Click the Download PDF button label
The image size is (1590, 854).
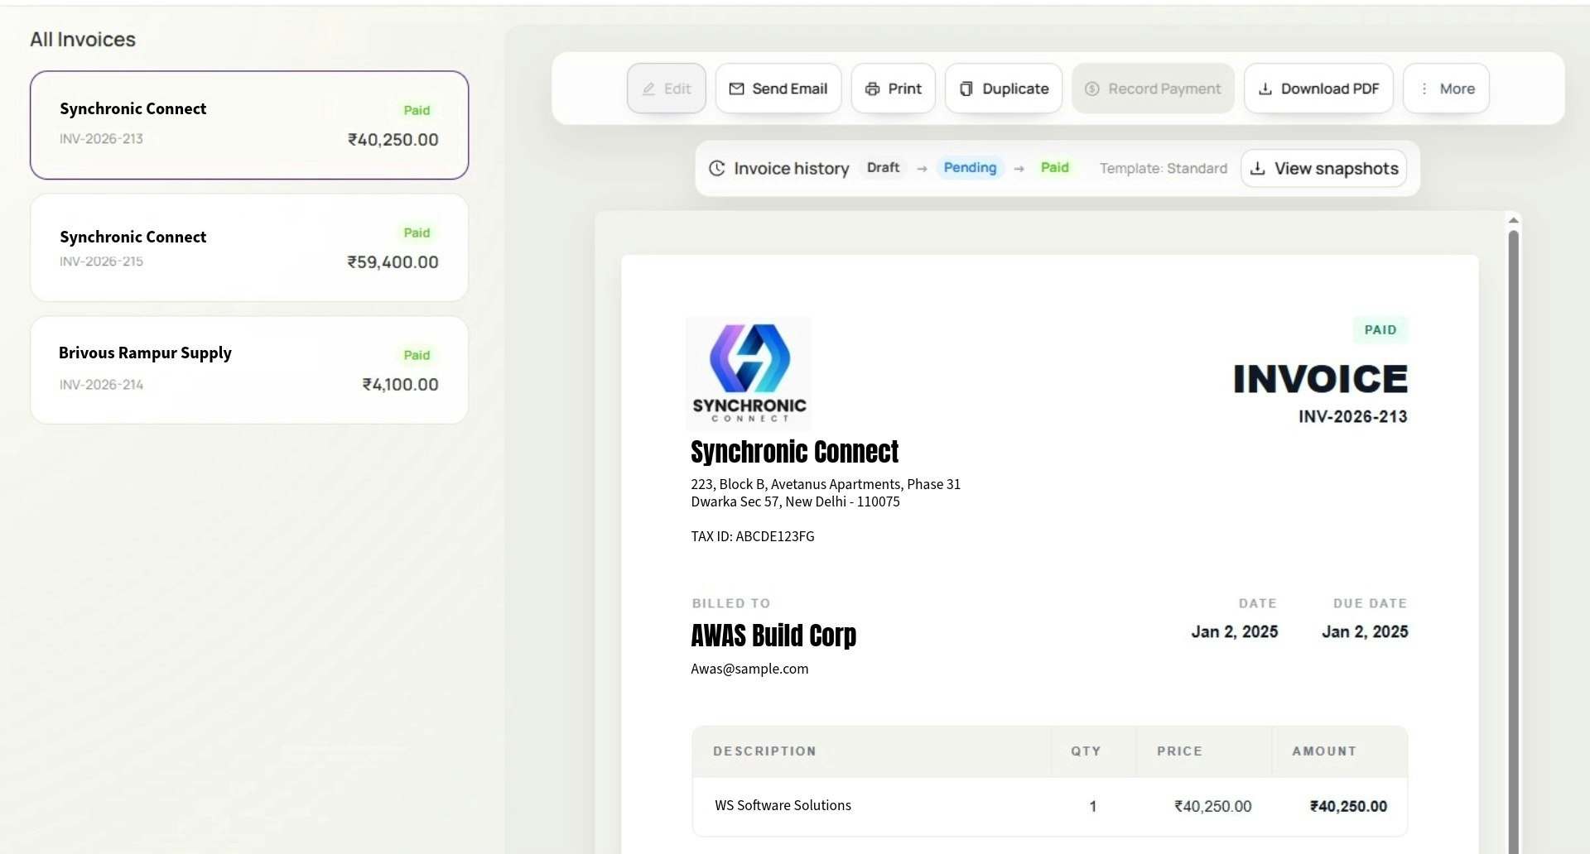(x=1330, y=89)
